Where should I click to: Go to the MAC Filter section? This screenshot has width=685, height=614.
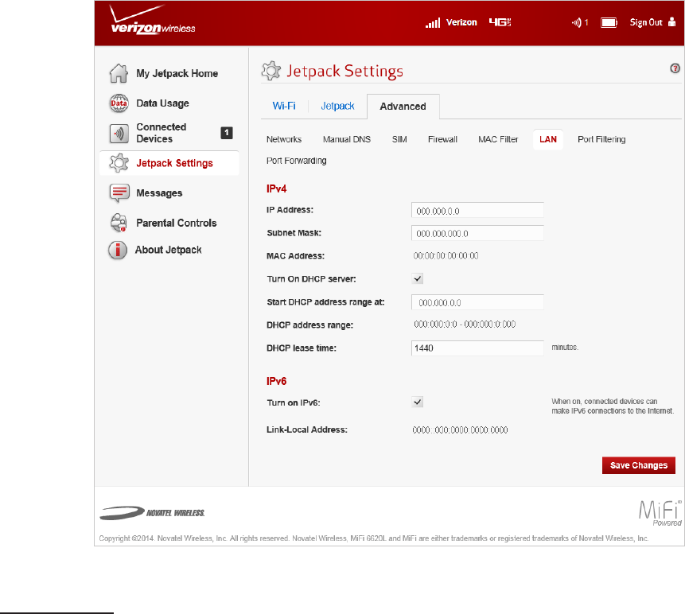[x=498, y=139]
